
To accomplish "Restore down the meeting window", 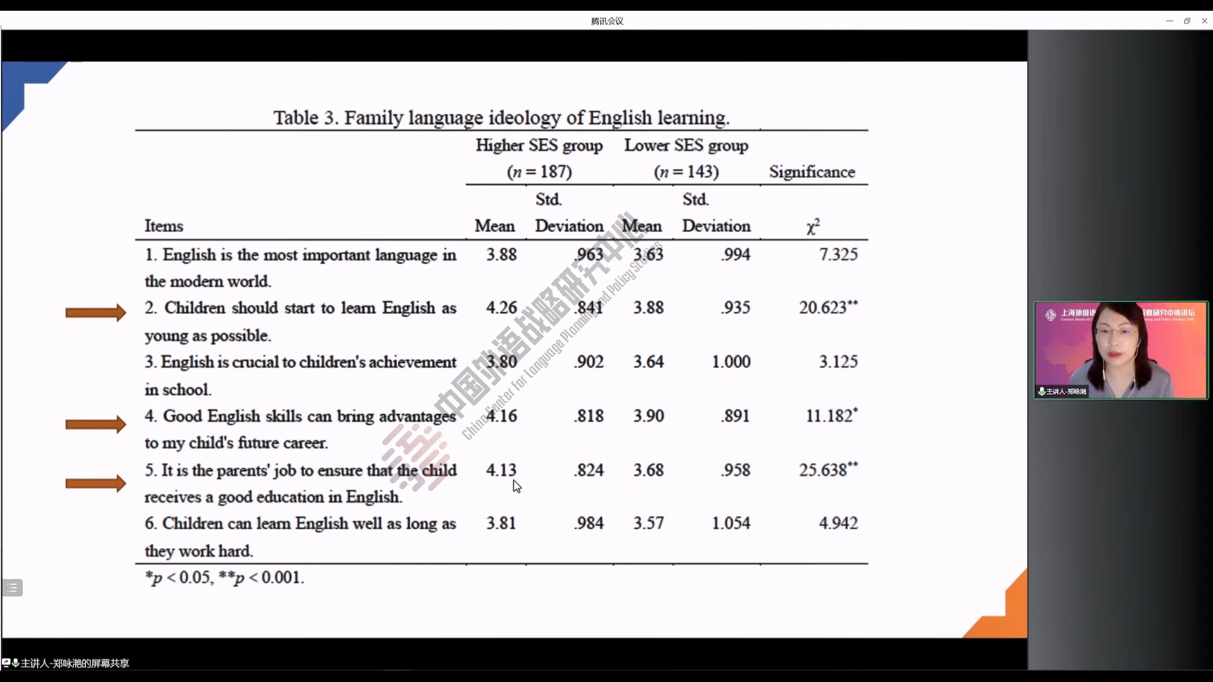I will tap(1186, 21).
